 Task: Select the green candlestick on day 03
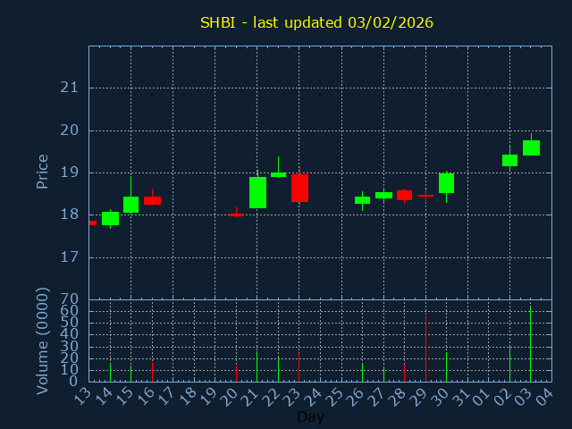pos(531,147)
